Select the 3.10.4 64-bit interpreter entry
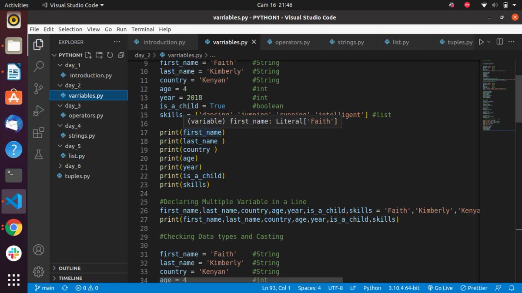 pos(403,288)
